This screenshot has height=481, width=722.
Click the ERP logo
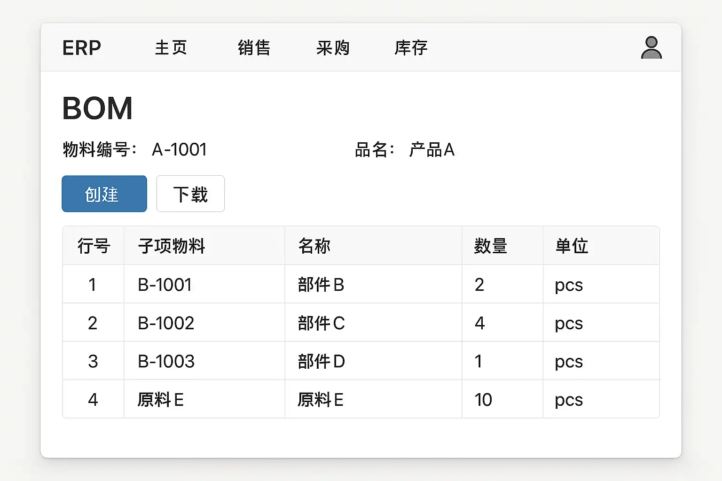tap(82, 48)
